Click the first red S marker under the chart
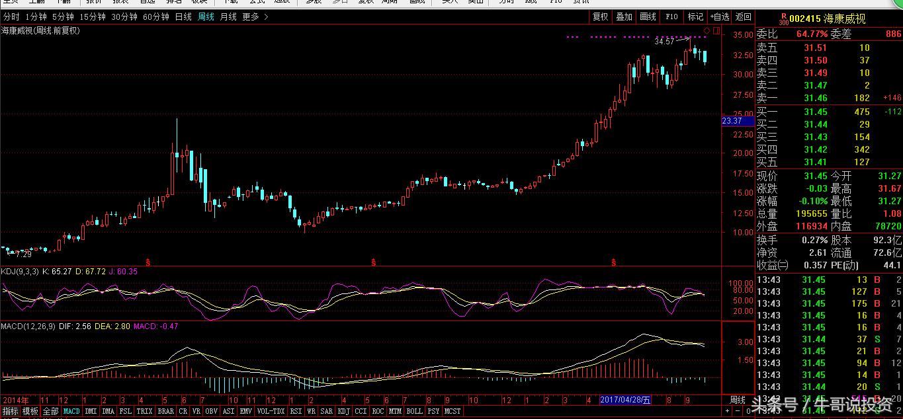Screen dimensions: 903x419 148,262
